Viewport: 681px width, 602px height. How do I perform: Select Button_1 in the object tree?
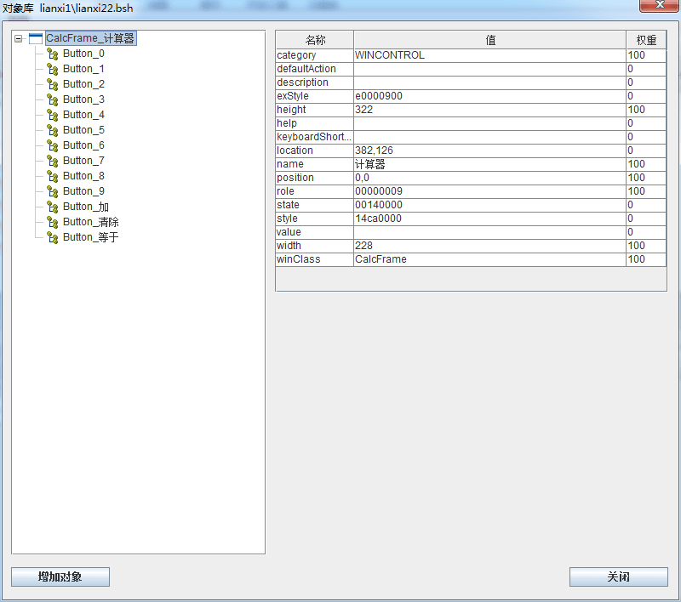click(x=83, y=69)
